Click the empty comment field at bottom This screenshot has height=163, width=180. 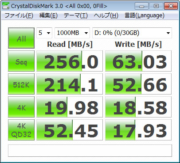(x=90, y=151)
